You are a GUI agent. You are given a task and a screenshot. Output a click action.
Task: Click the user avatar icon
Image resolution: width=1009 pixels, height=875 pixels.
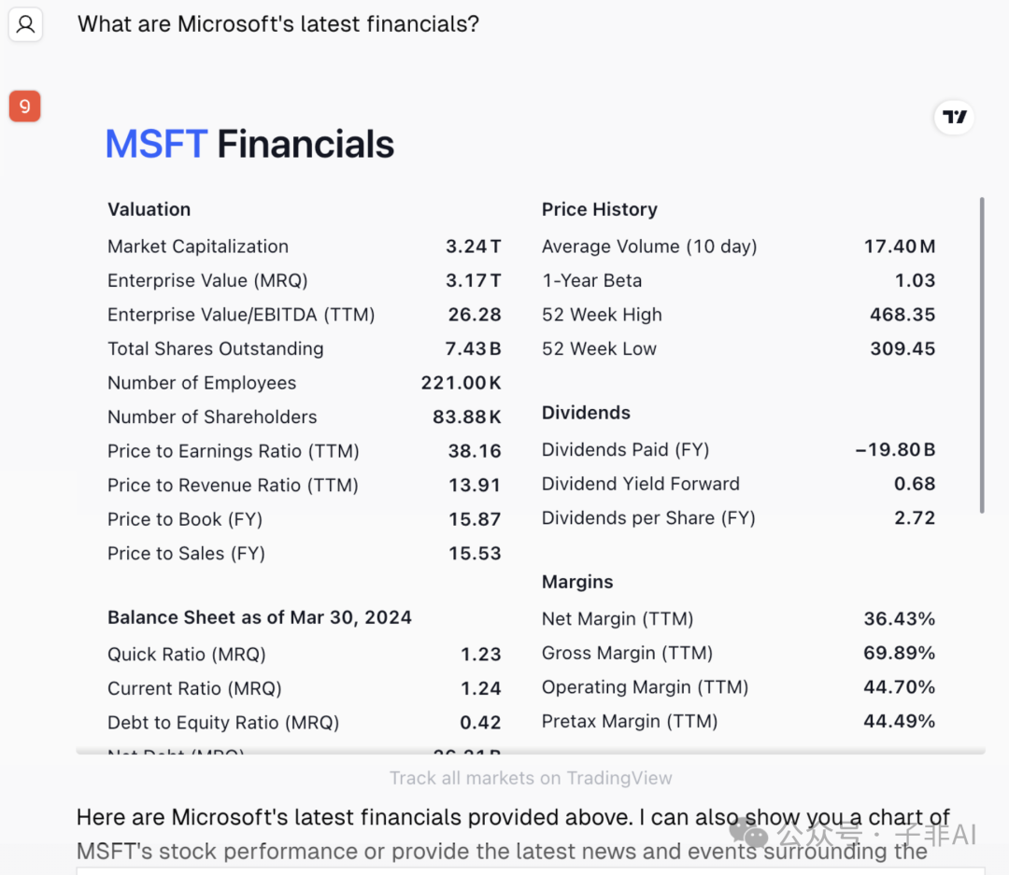tap(26, 24)
